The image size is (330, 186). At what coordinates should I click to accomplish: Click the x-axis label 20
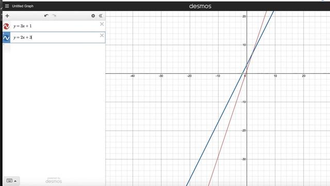click(x=304, y=76)
